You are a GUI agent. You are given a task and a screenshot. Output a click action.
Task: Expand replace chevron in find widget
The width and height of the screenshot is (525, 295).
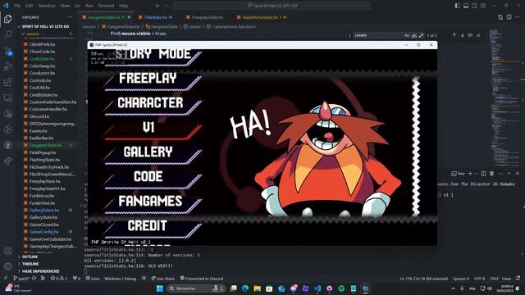(350, 35)
